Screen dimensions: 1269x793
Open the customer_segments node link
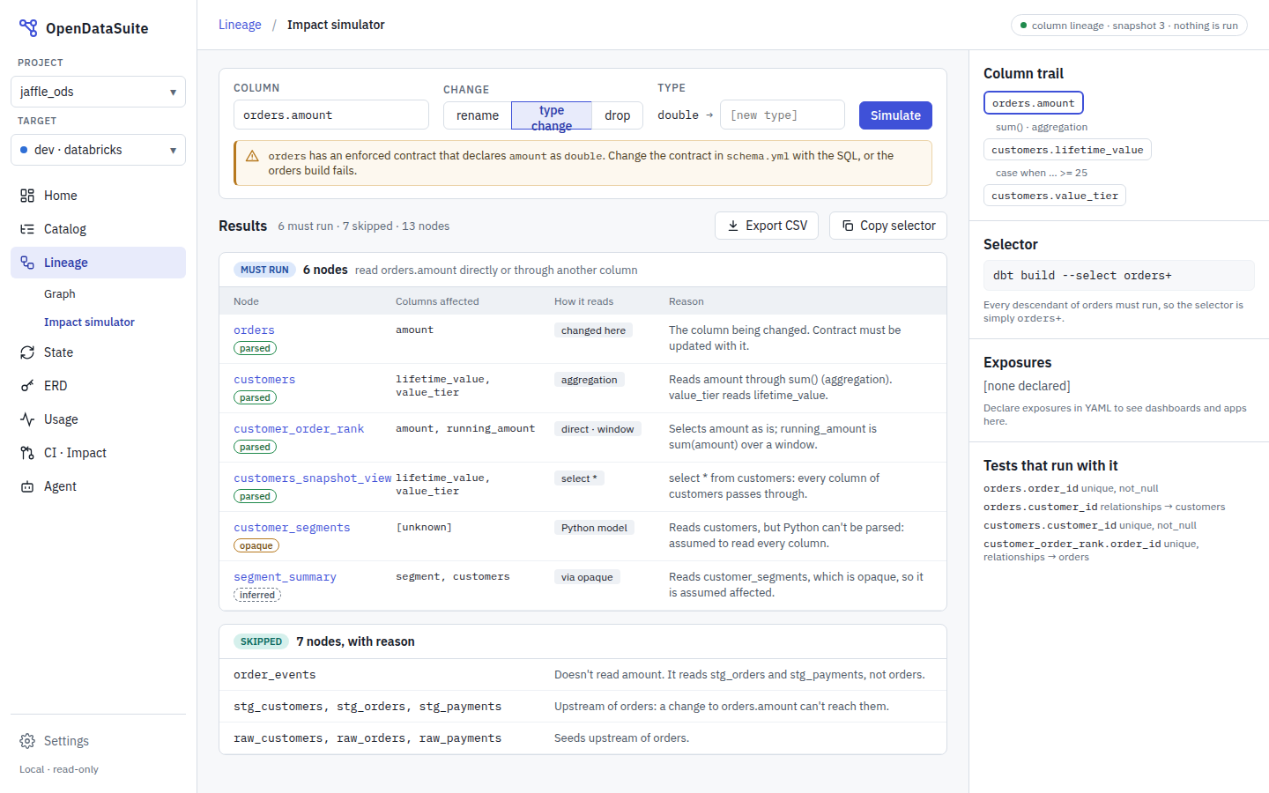[x=292, y=528]
